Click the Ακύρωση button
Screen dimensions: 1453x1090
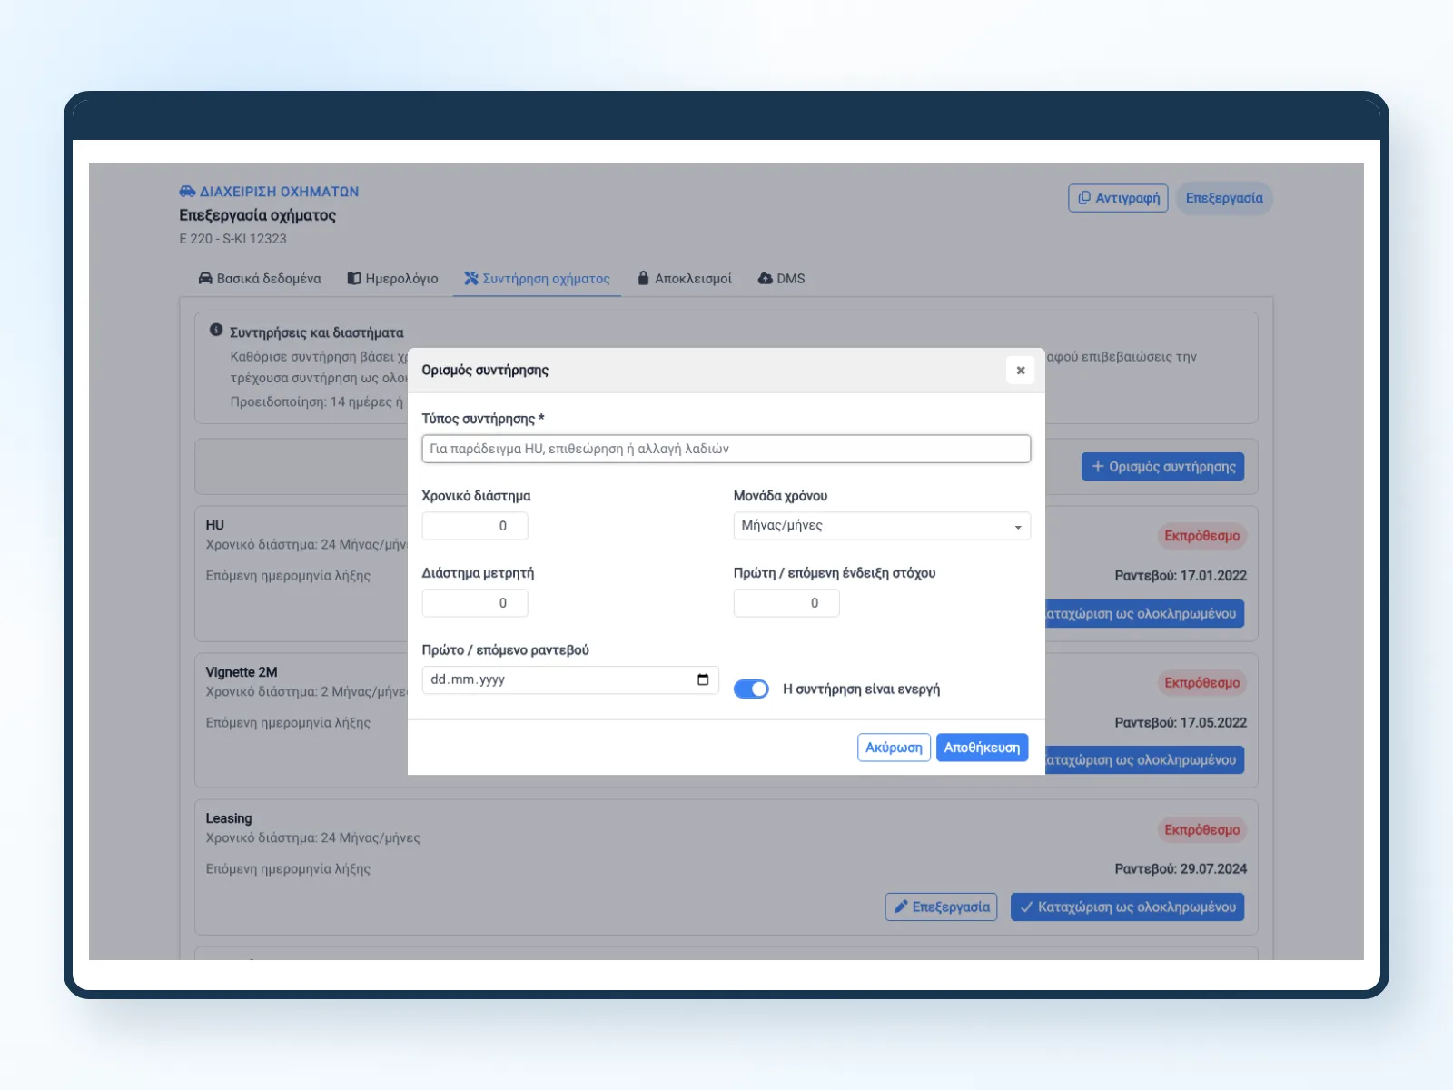click(894, 748)
